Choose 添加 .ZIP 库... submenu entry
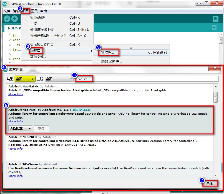 click(131, 61)
